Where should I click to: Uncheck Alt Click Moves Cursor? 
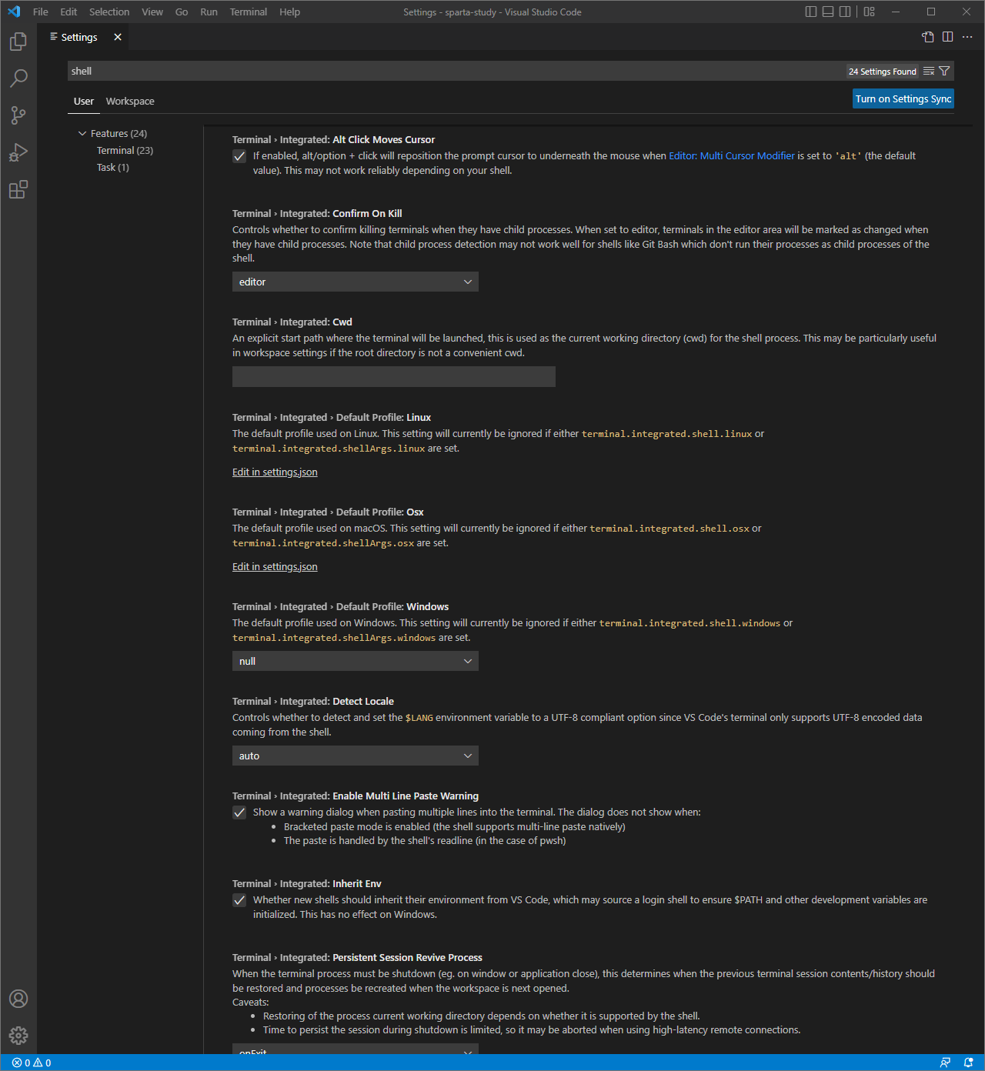[239, 156]
